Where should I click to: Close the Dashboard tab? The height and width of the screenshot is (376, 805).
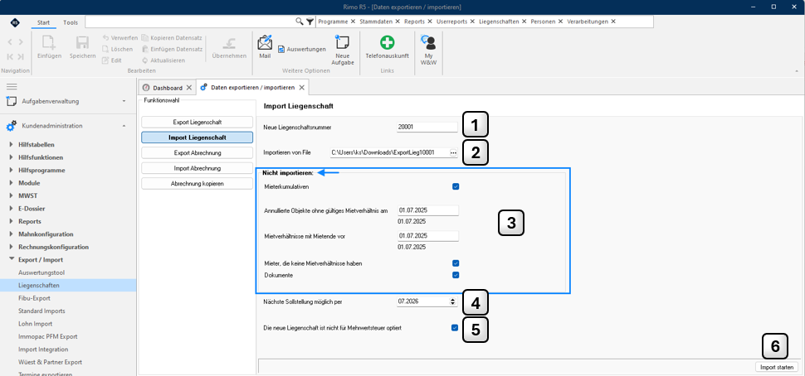pyautogui.click(x=189, y=88)
